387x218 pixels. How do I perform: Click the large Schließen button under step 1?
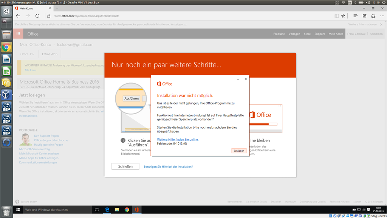tap(125, 167)
